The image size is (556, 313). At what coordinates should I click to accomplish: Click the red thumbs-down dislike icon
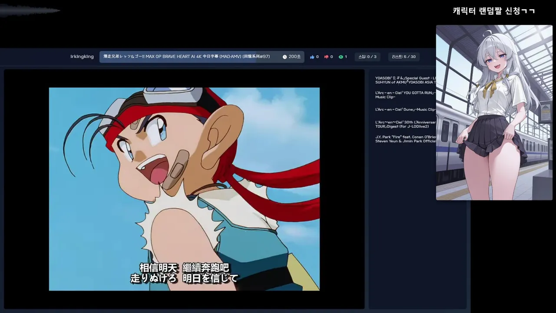pos(326,57)
